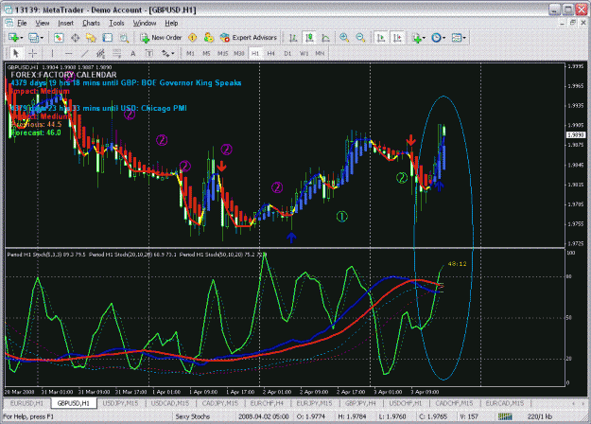Image resolution: width=591 pixels, height=424 pixels.
Task: Switch to the USDCHF,H1 chart tab
Action: 406,403
